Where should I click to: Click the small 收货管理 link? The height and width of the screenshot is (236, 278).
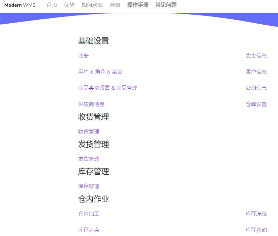pyautogui.click(x=89, y=131)
